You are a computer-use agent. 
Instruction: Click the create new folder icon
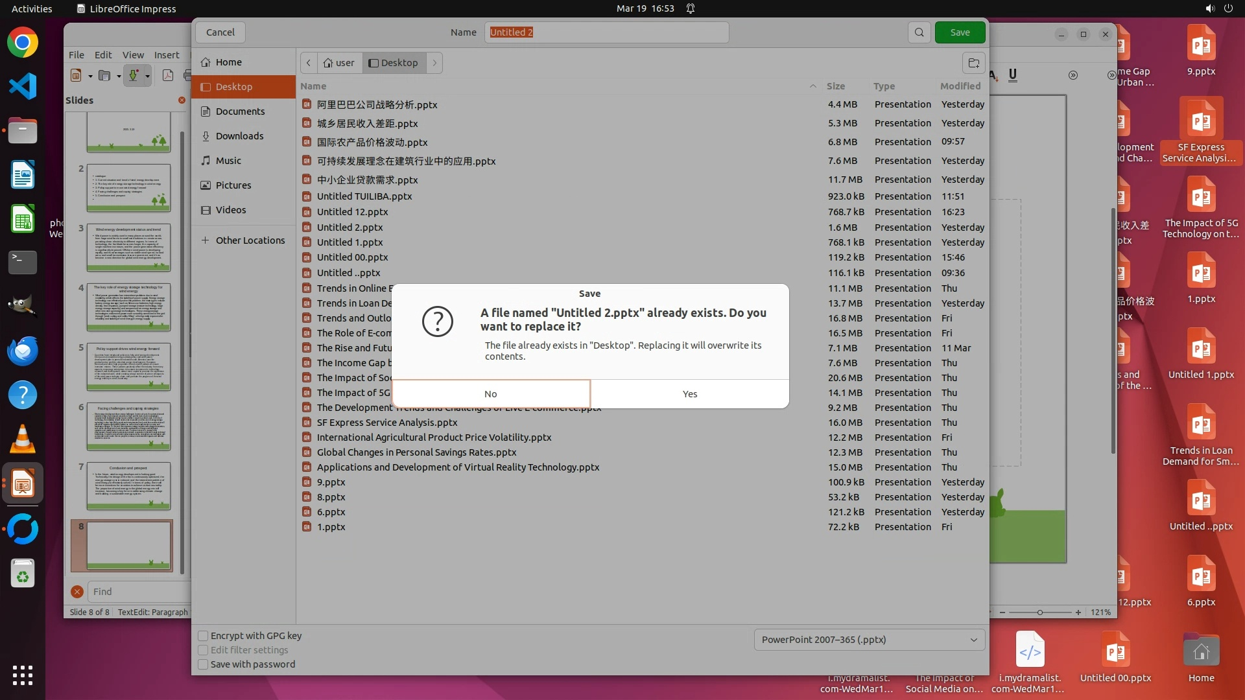(x=973, y=63)
